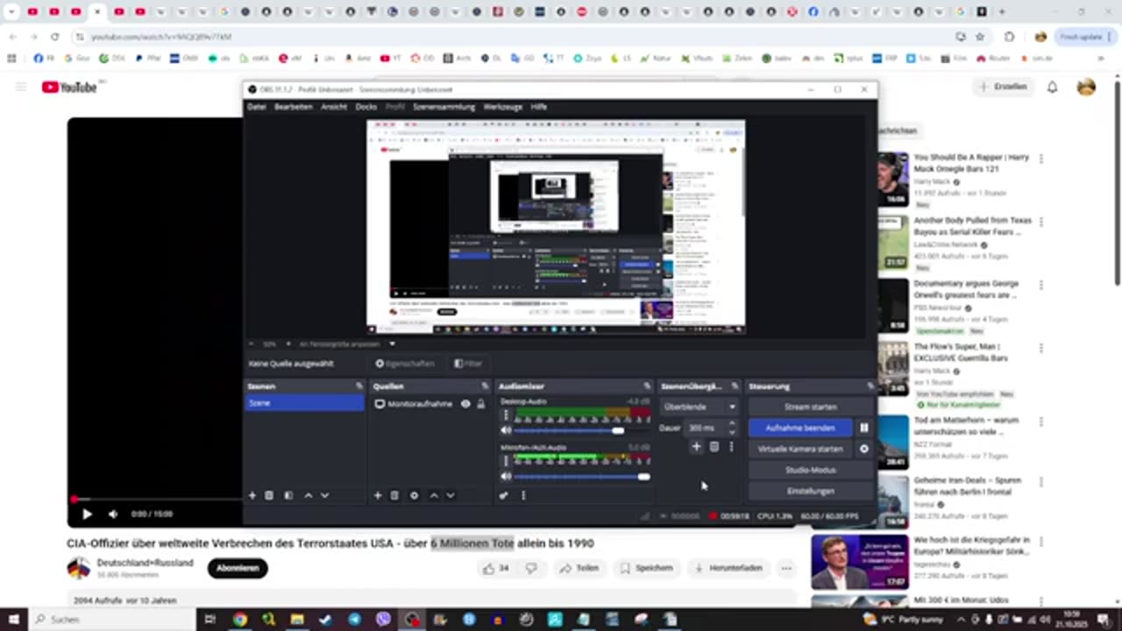Open virtual camera settings gear
This screenshot has height=631, width=1122.
[863, 449]
